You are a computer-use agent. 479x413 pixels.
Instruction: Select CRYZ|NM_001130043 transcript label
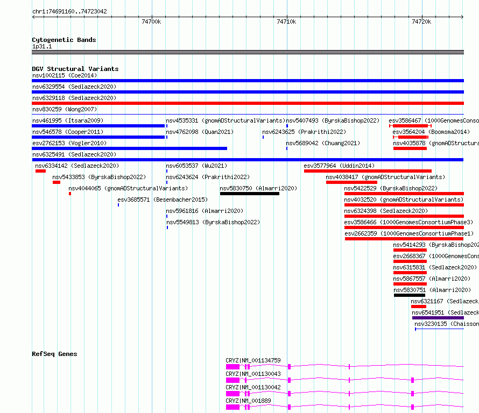(253, 374)
